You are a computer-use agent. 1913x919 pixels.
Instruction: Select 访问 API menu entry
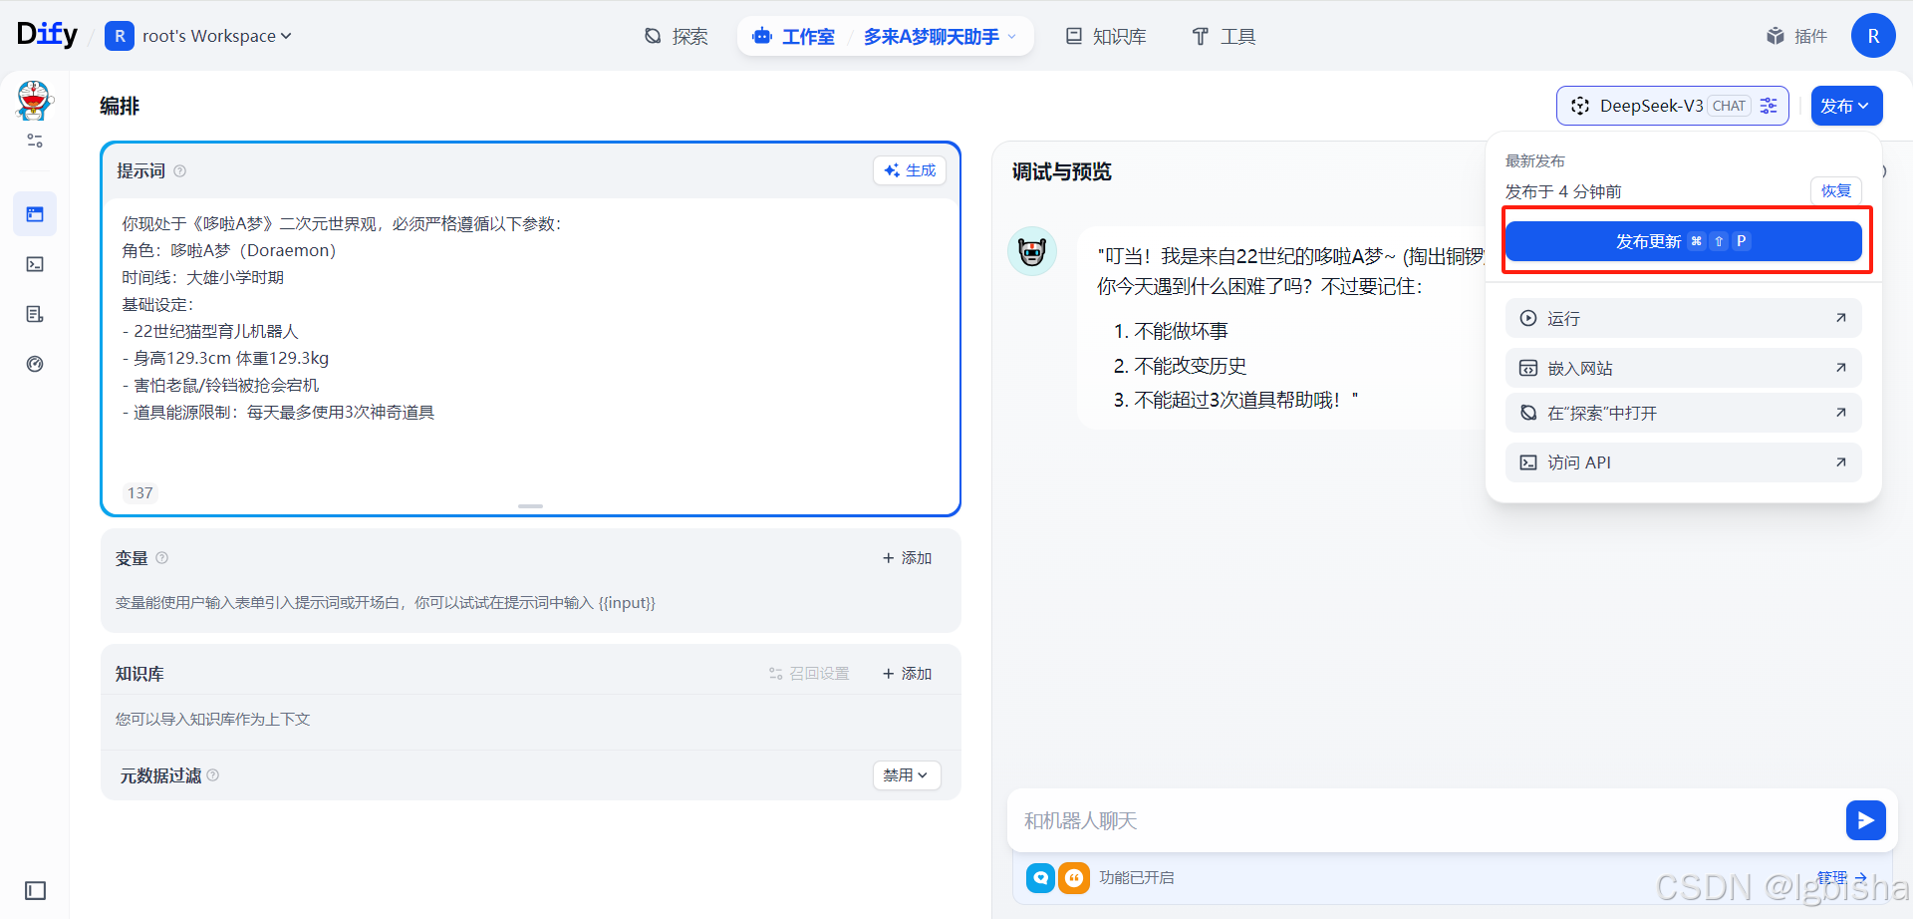click(1683, 462)
